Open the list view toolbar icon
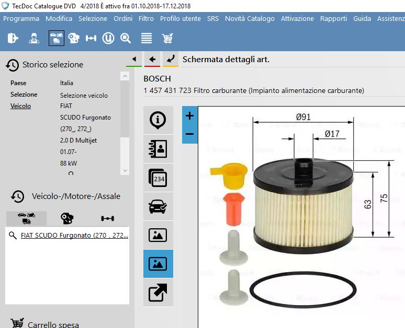This screenshot has height=328, width=405. pyautogui.click(x=147, y=38)
